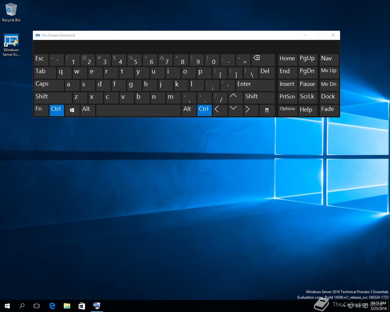The image size is (390, 312).
Task: Toggle the left Alt key
Action: [x=88, y=110]
